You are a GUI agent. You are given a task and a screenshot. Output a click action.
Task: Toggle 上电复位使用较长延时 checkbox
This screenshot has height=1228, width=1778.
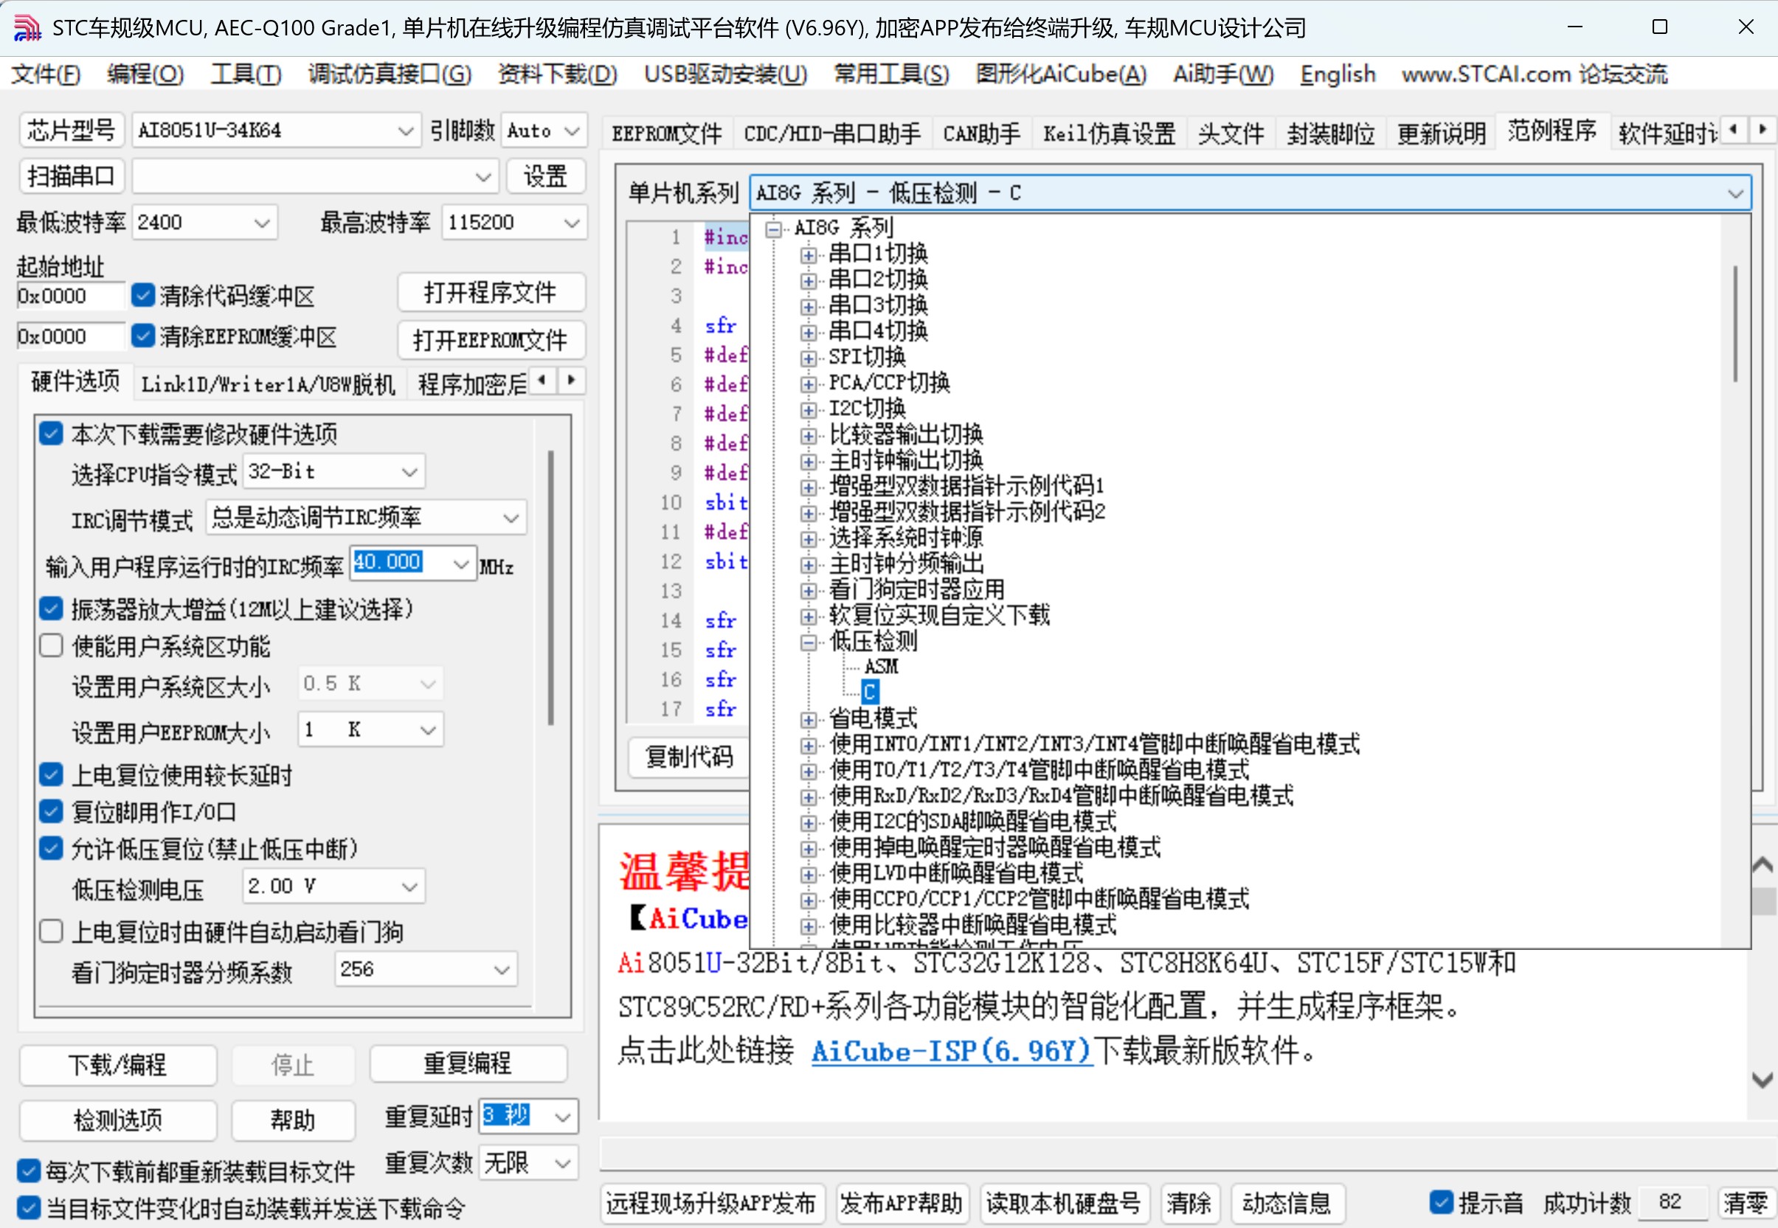click(51, 774)
